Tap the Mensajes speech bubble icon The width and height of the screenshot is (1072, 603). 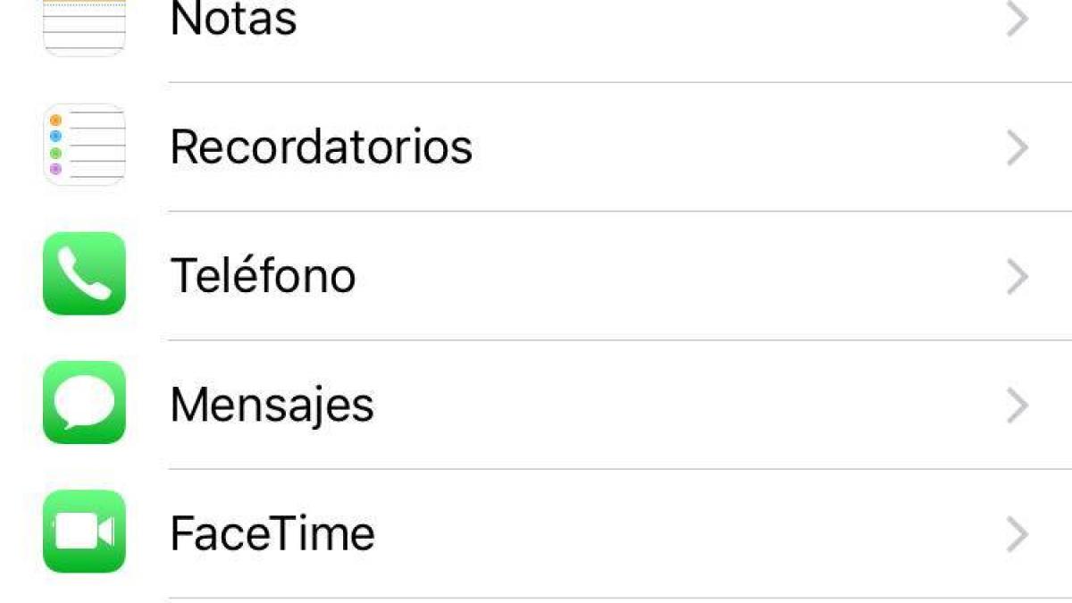(84, 402)
